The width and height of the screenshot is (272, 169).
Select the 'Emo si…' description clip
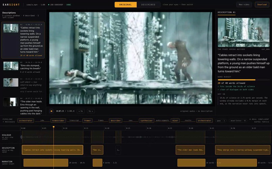[97, 150]
